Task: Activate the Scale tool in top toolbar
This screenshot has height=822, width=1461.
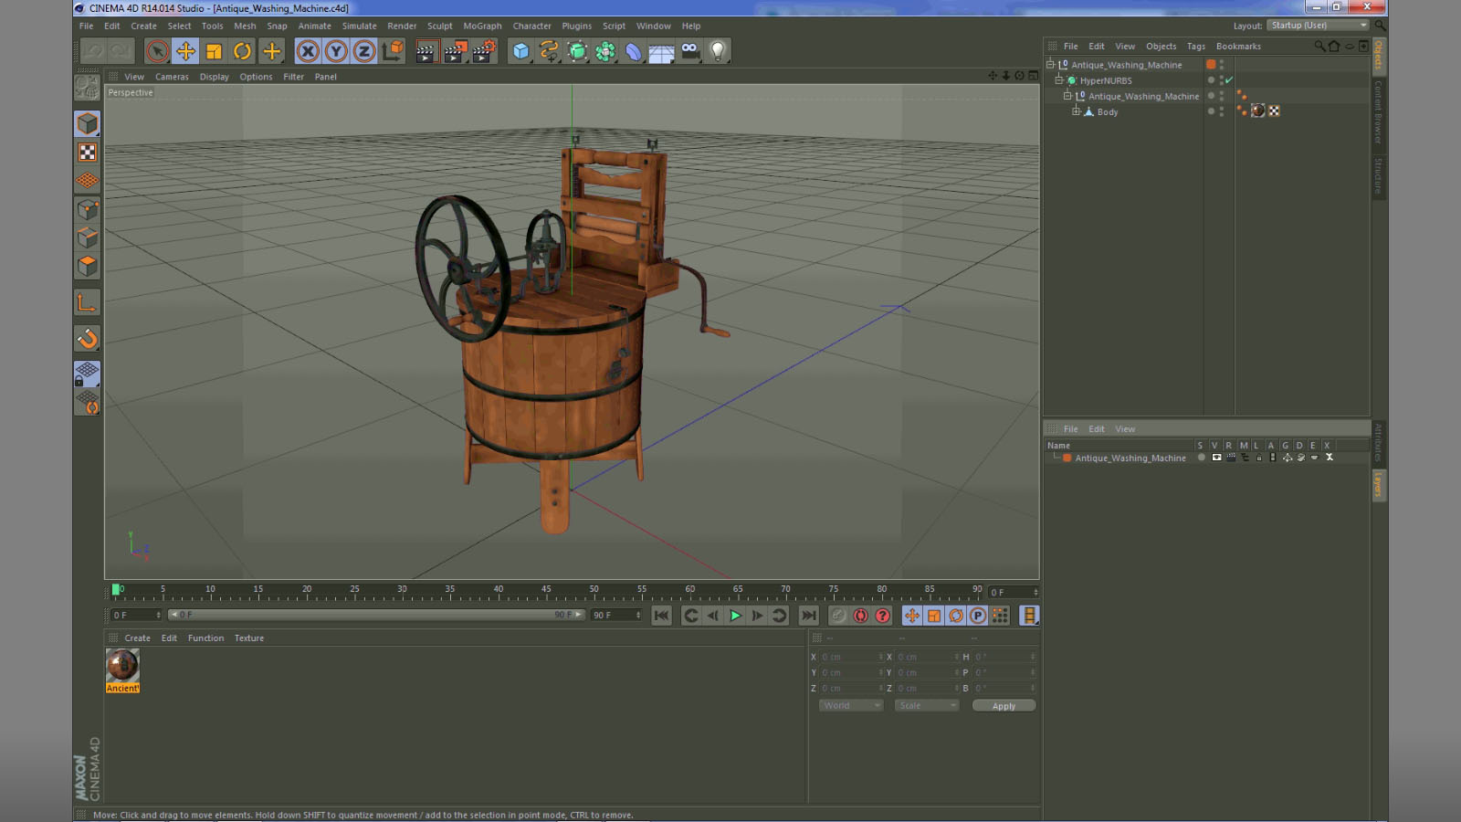Action: 214,51
